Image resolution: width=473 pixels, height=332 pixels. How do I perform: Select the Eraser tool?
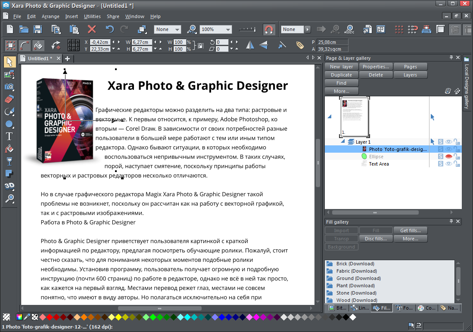pos(9,99)
